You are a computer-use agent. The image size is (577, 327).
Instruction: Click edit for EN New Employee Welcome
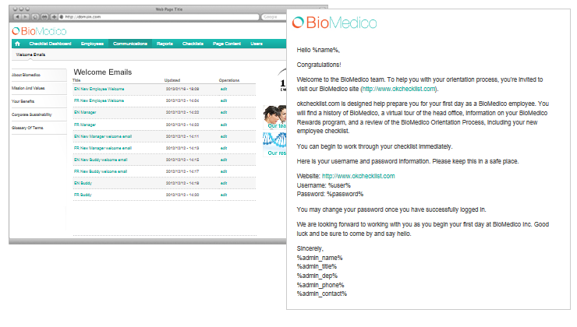click(224, 89)
